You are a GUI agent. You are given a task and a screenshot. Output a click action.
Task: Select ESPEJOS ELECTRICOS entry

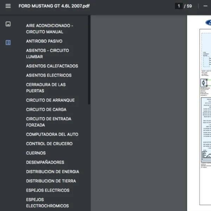point(48,190)
